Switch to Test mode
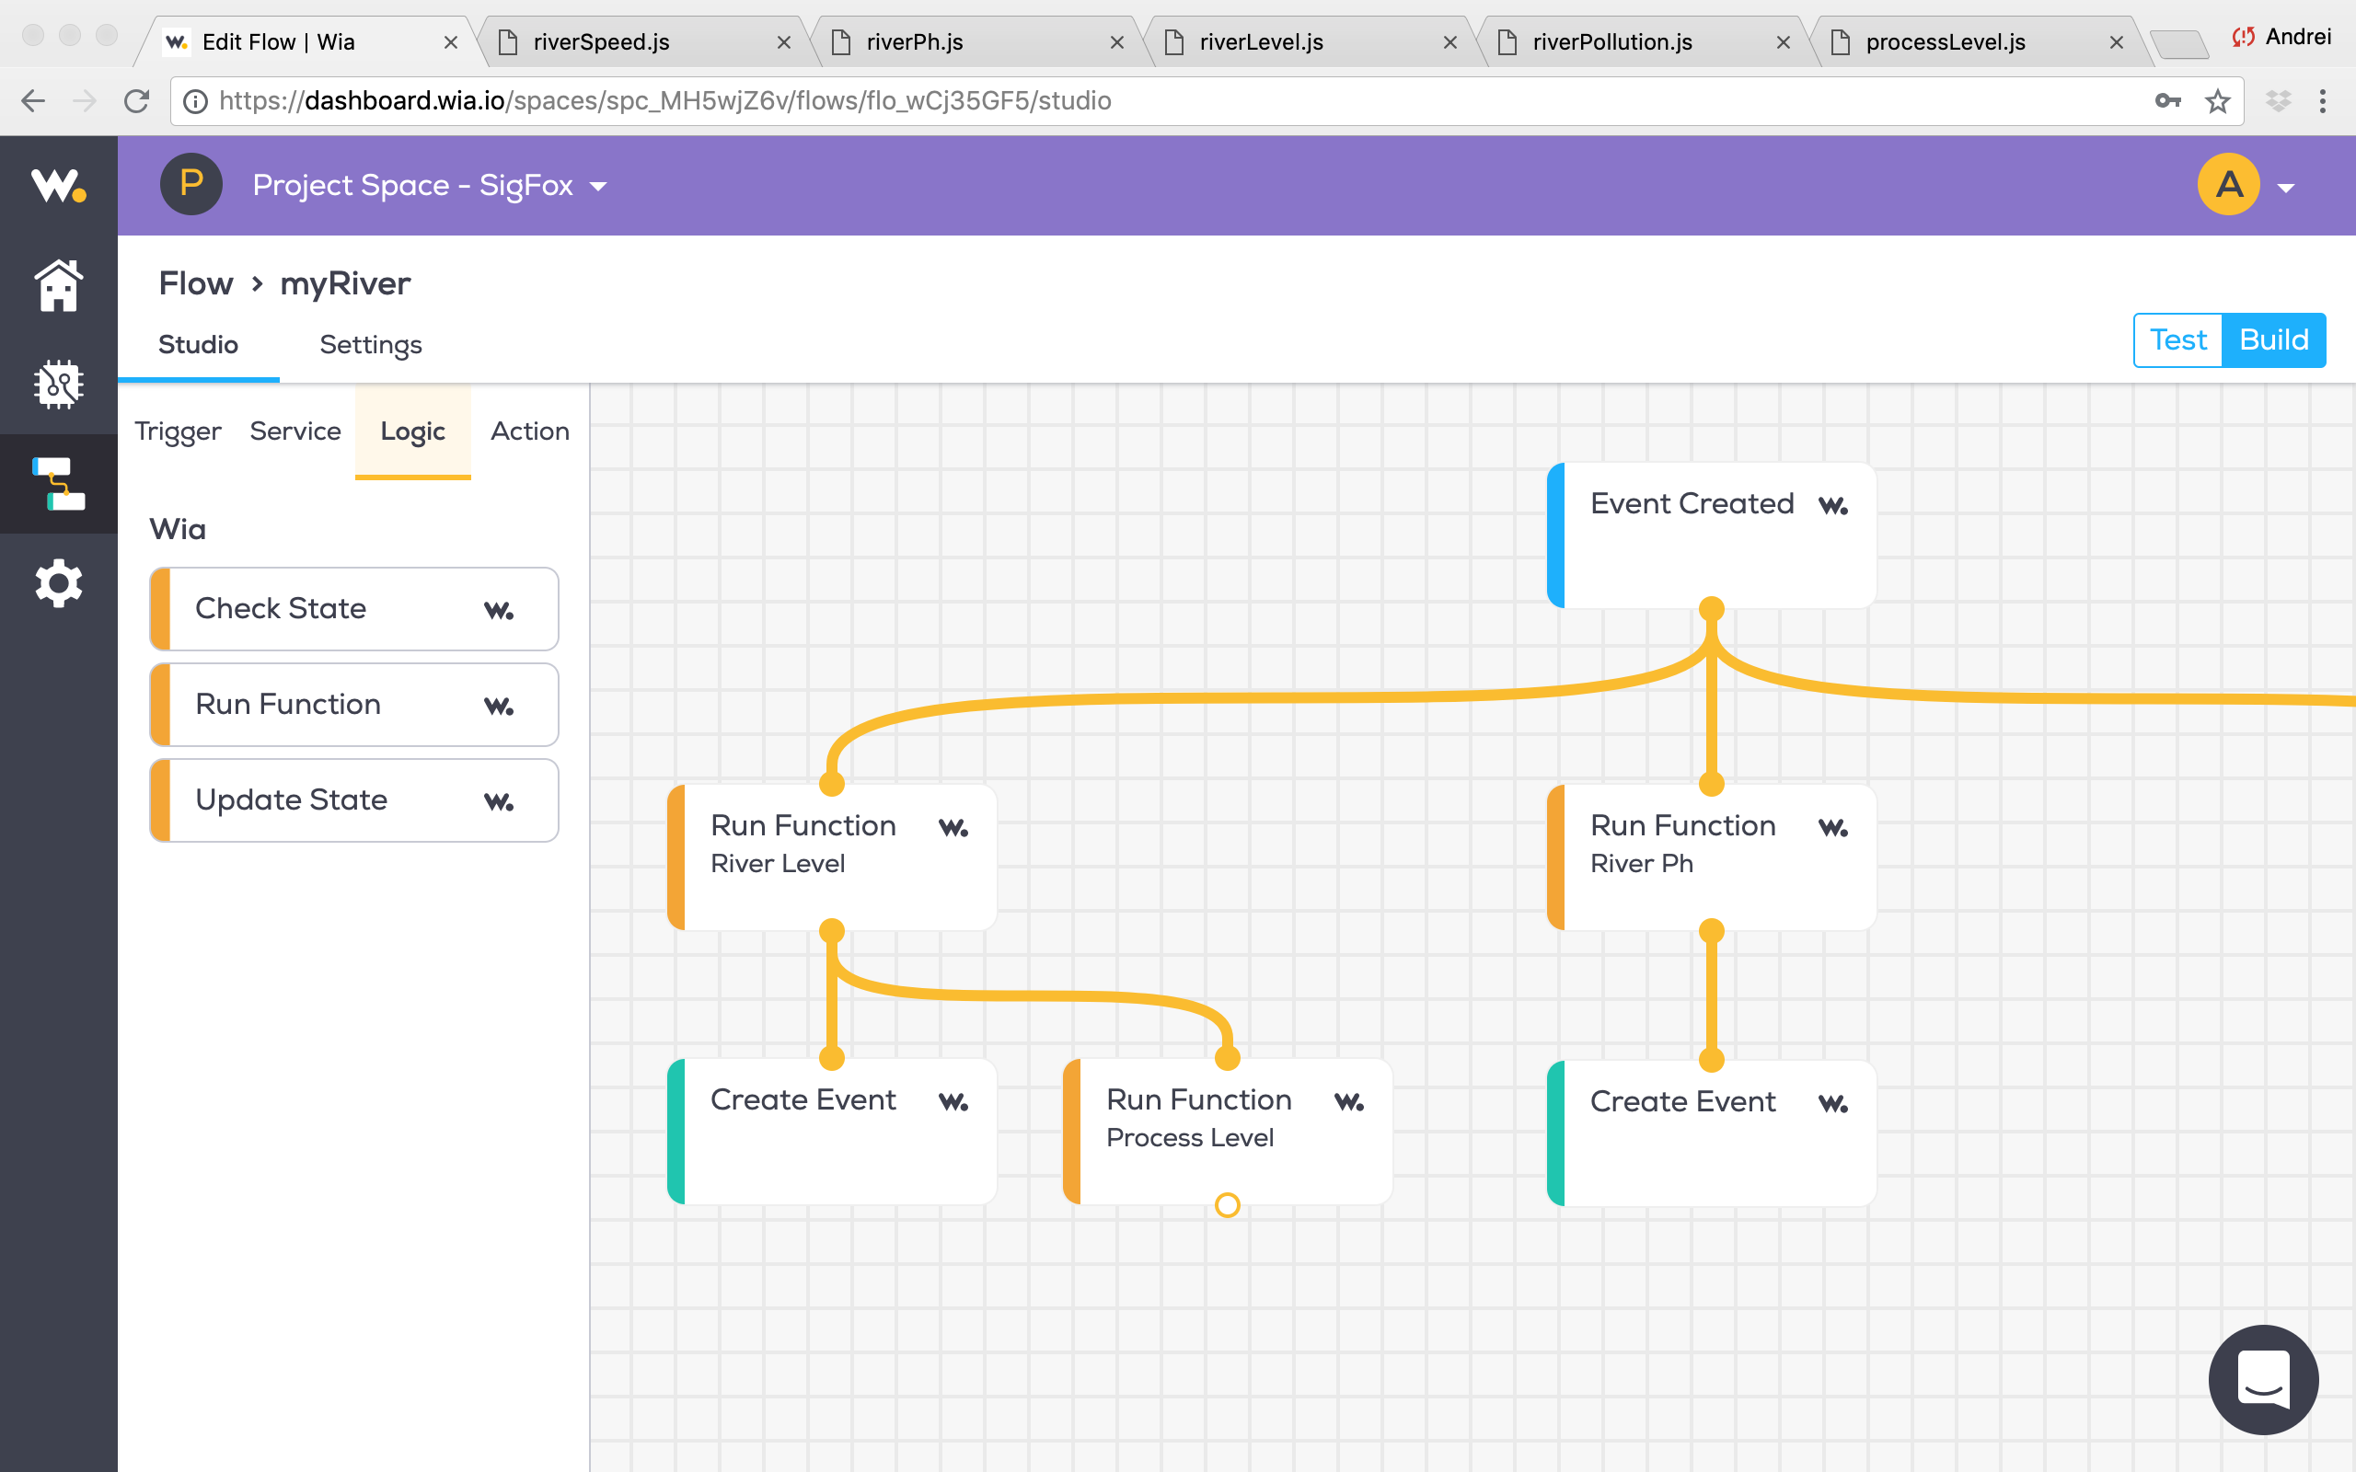2356x1472 pixels. pos(2177,339)
